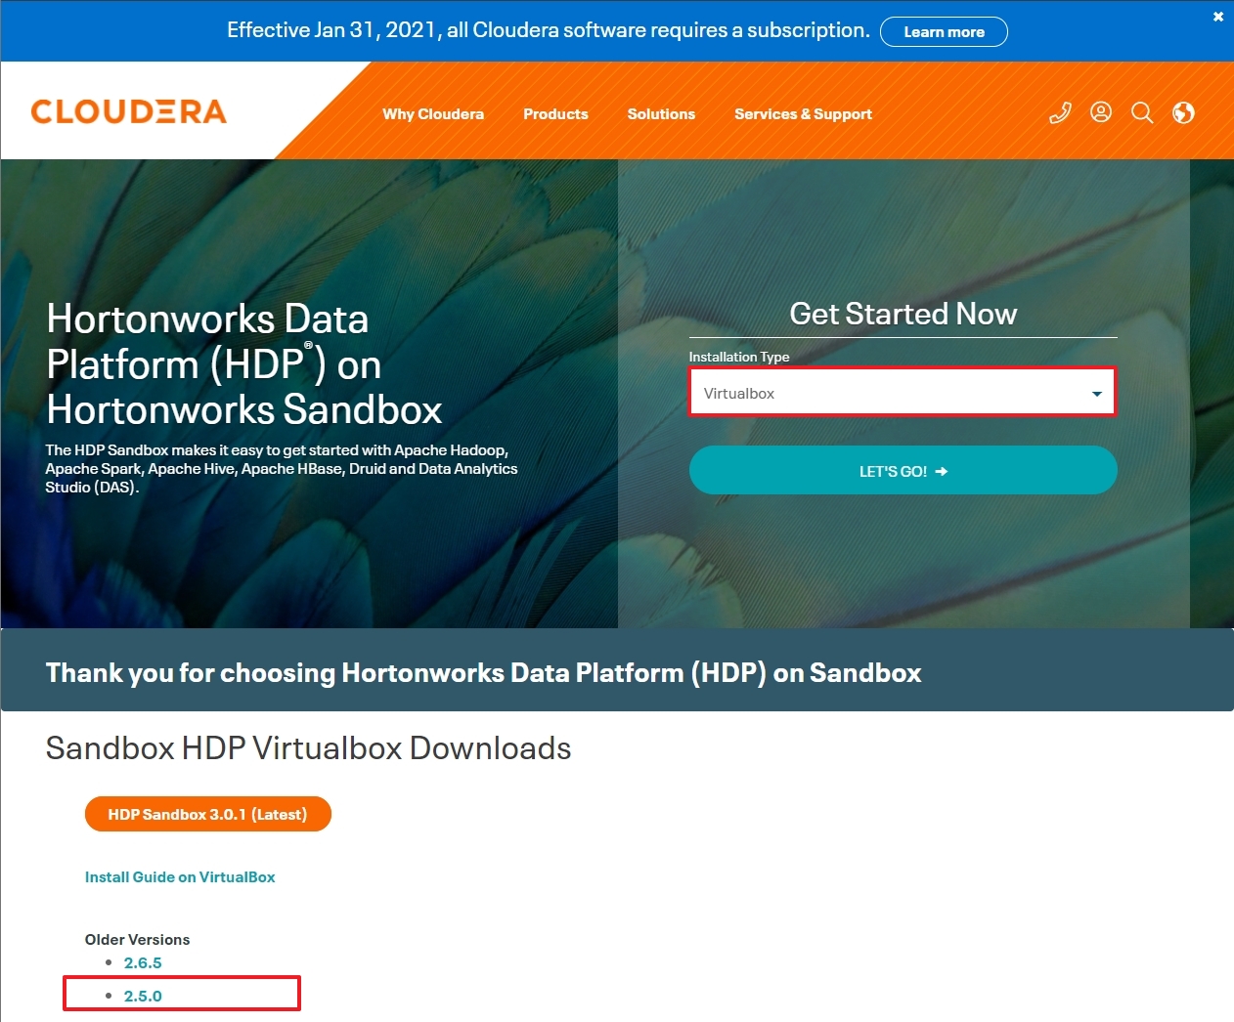Open the Installation Type dropdown showing Virtualbox
This screenshot has width=1234, height=1022.
click(x=903, y=393)
